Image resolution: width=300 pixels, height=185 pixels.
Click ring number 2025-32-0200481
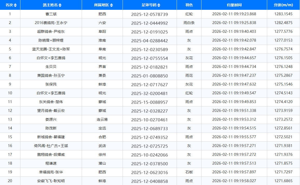click(149, 94)
